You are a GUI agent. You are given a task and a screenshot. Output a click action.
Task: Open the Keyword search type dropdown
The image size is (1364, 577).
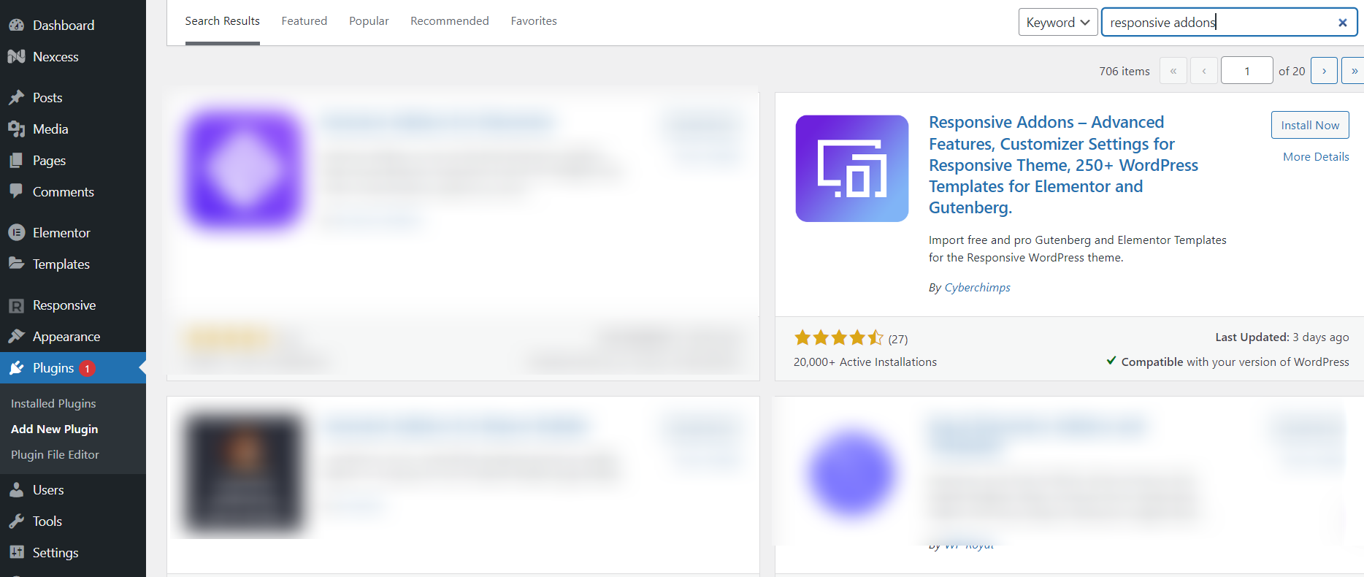click(1058, 23)
